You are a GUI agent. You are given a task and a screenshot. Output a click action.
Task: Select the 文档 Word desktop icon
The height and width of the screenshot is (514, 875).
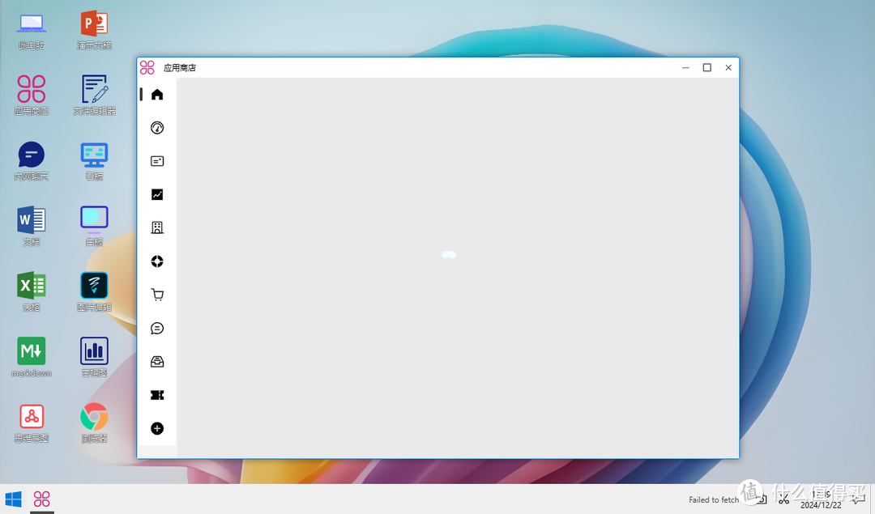(x=32, y=227)
